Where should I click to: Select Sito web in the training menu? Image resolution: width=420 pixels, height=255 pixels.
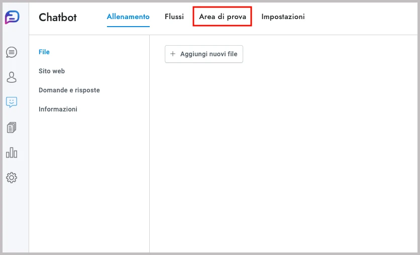(x=52, y=71)
